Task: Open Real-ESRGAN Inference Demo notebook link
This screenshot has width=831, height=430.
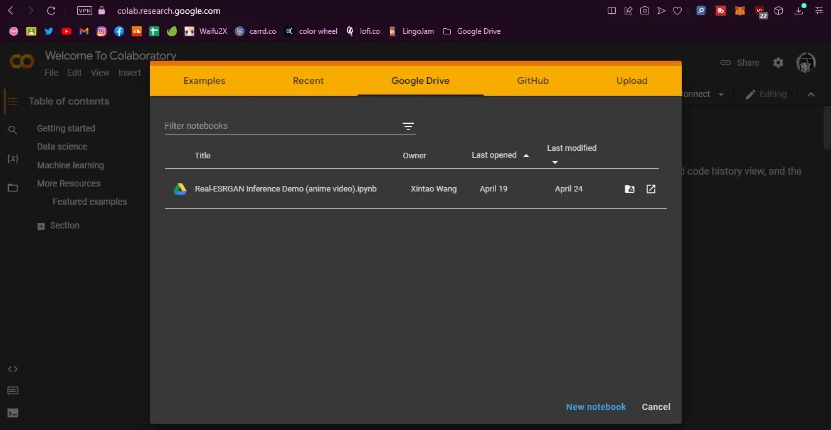Action: pos(286,189)
